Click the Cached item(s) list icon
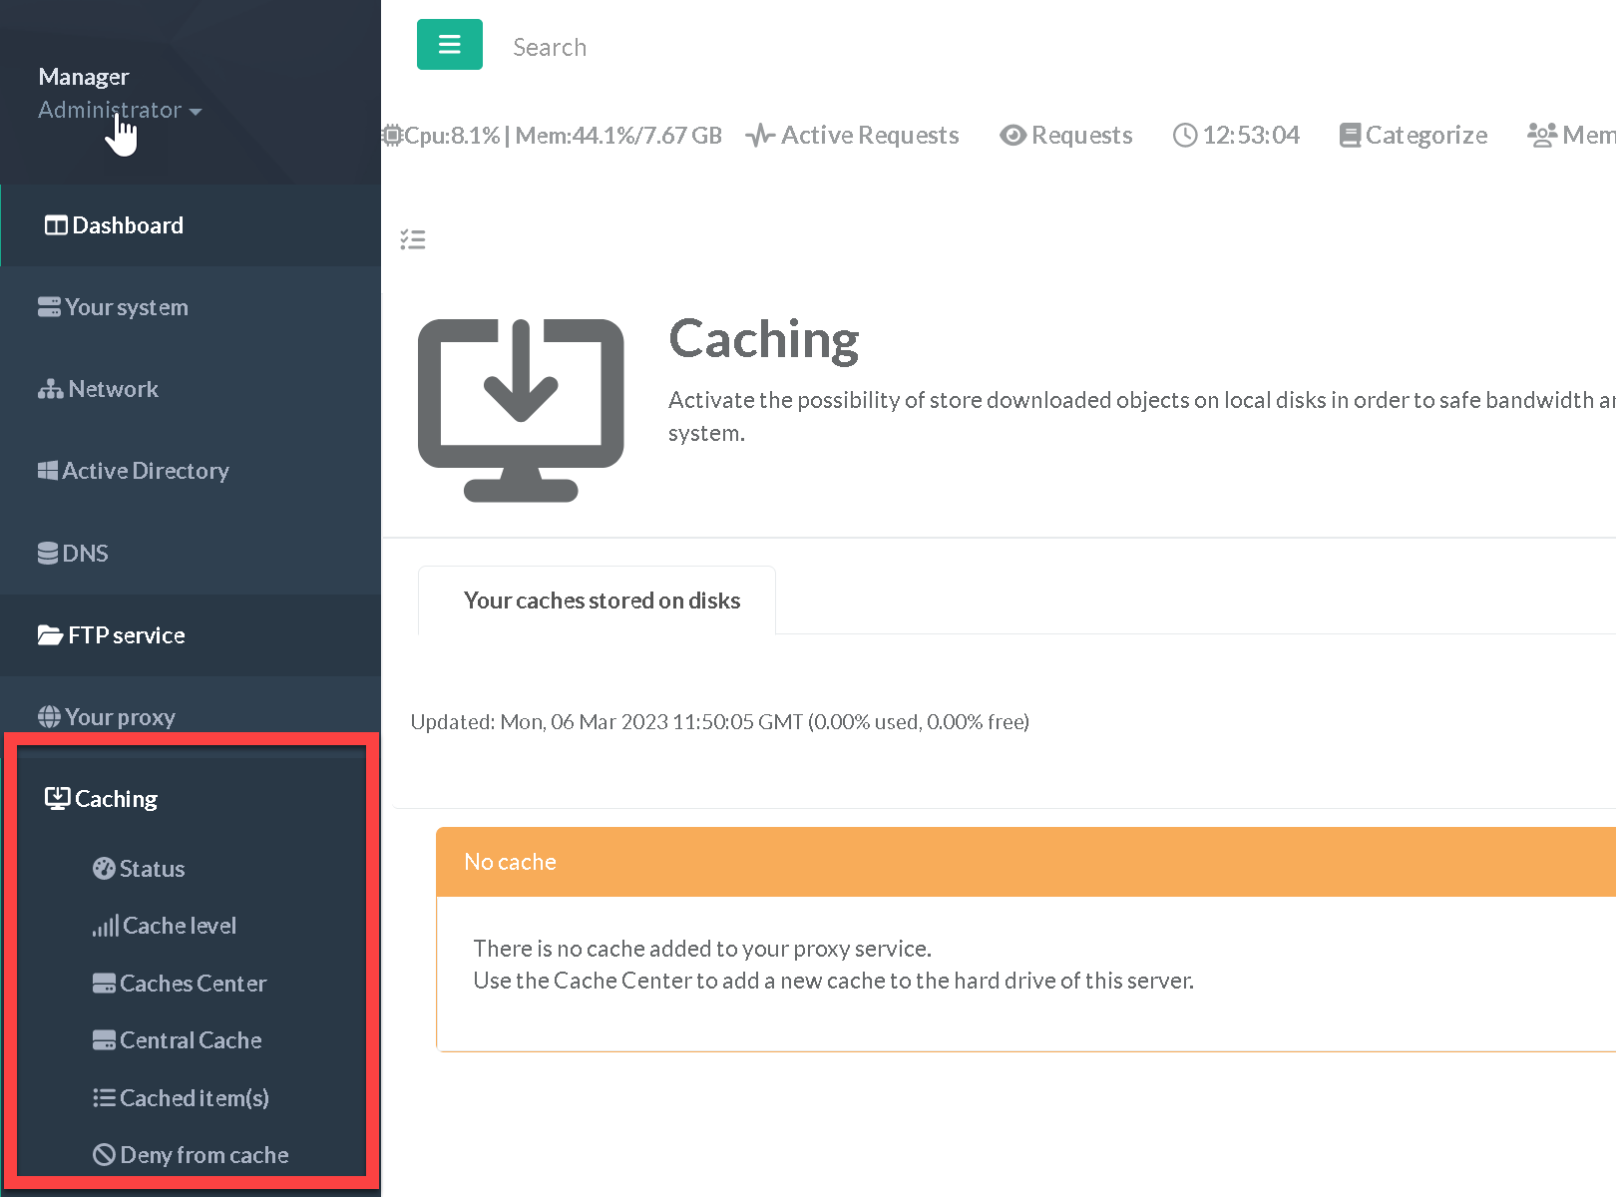Viewport: 1616px width, 1197px height. tap(104, 1098)
